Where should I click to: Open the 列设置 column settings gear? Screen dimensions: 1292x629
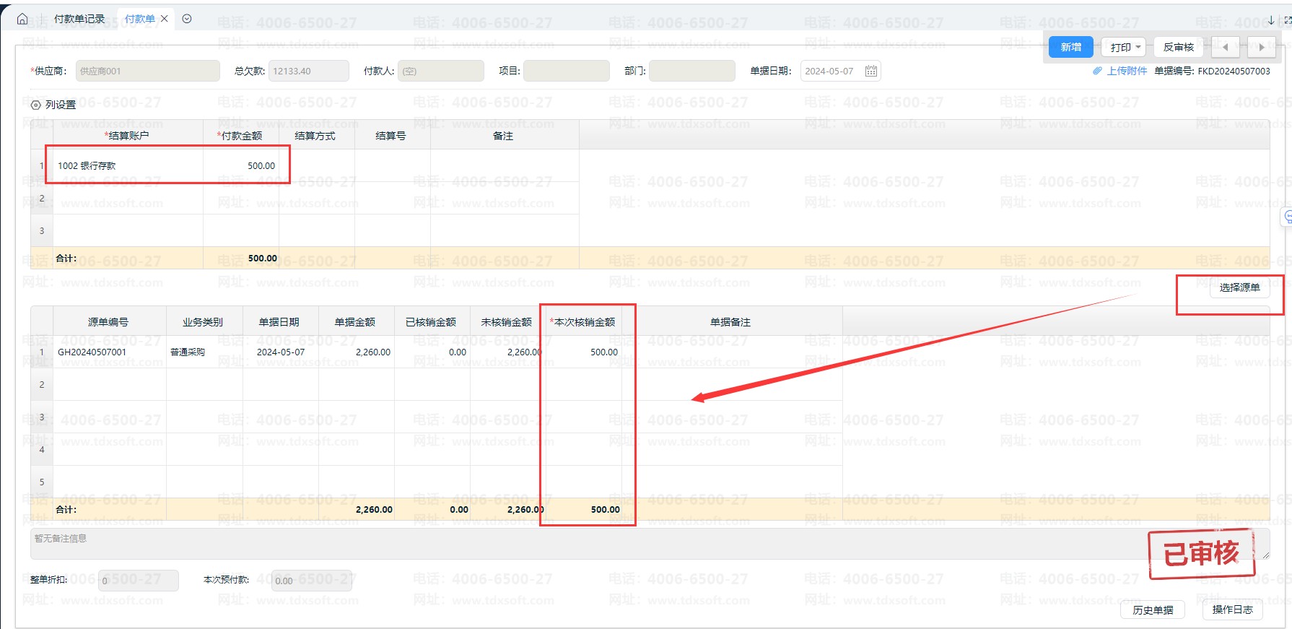[x=36, y=105]
